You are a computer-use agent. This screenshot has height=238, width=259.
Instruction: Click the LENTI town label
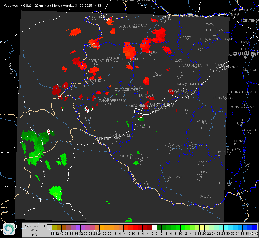(x=88, y=118)
